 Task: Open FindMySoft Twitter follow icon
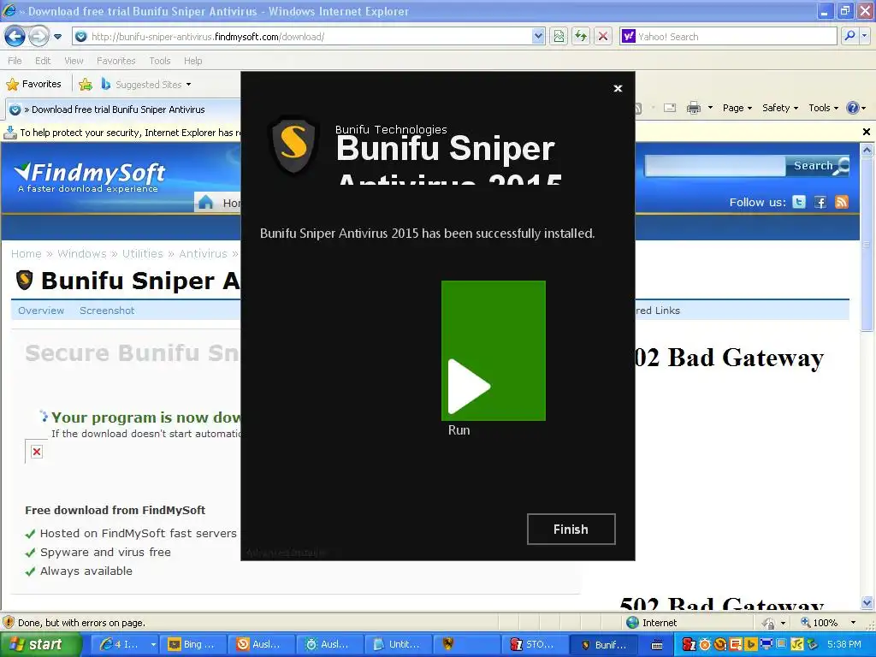coord(799,202)
